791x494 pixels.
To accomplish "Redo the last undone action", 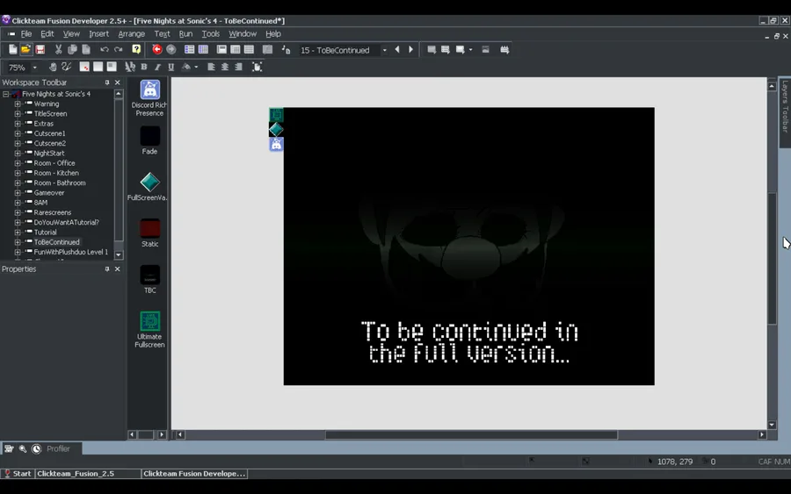I will click(x=119, y=49).
